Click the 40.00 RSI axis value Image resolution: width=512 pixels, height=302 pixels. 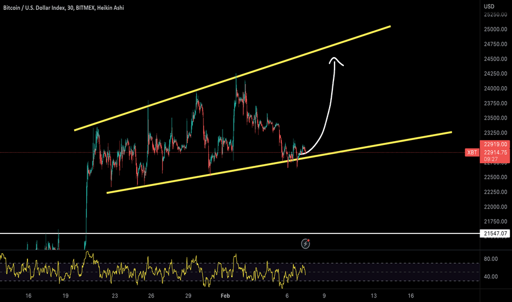point(491,277)
